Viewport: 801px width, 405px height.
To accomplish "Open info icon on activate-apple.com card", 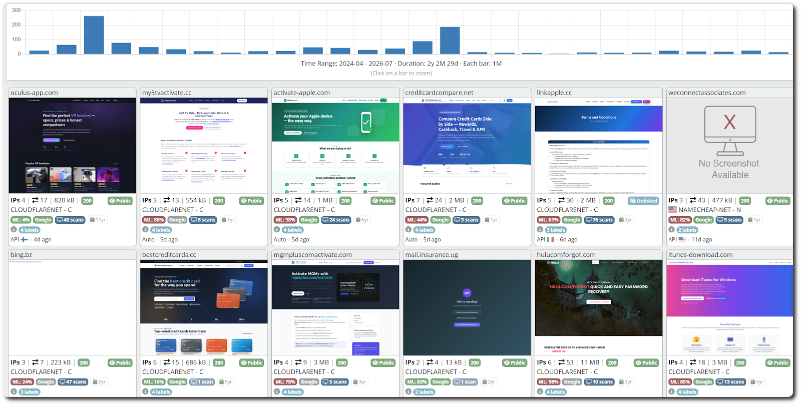I will (x=277, y=230).
